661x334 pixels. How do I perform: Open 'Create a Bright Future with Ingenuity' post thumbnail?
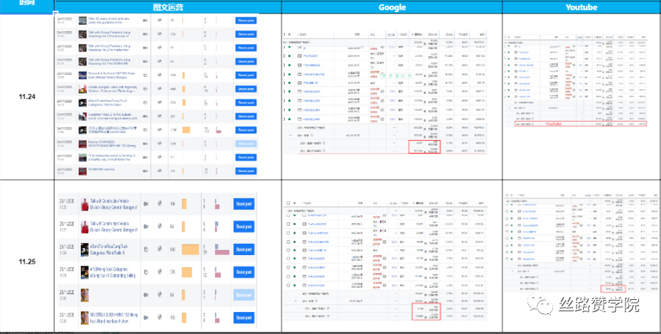[x=82, y=89]
